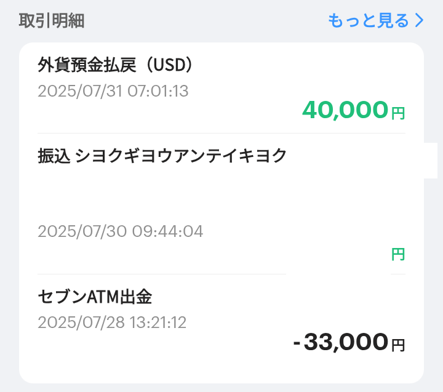Click the ショクギョウアンテイキョク payer name
This screenshot has height=392, width=443.
pyautogui.click(x=181, y=156)
